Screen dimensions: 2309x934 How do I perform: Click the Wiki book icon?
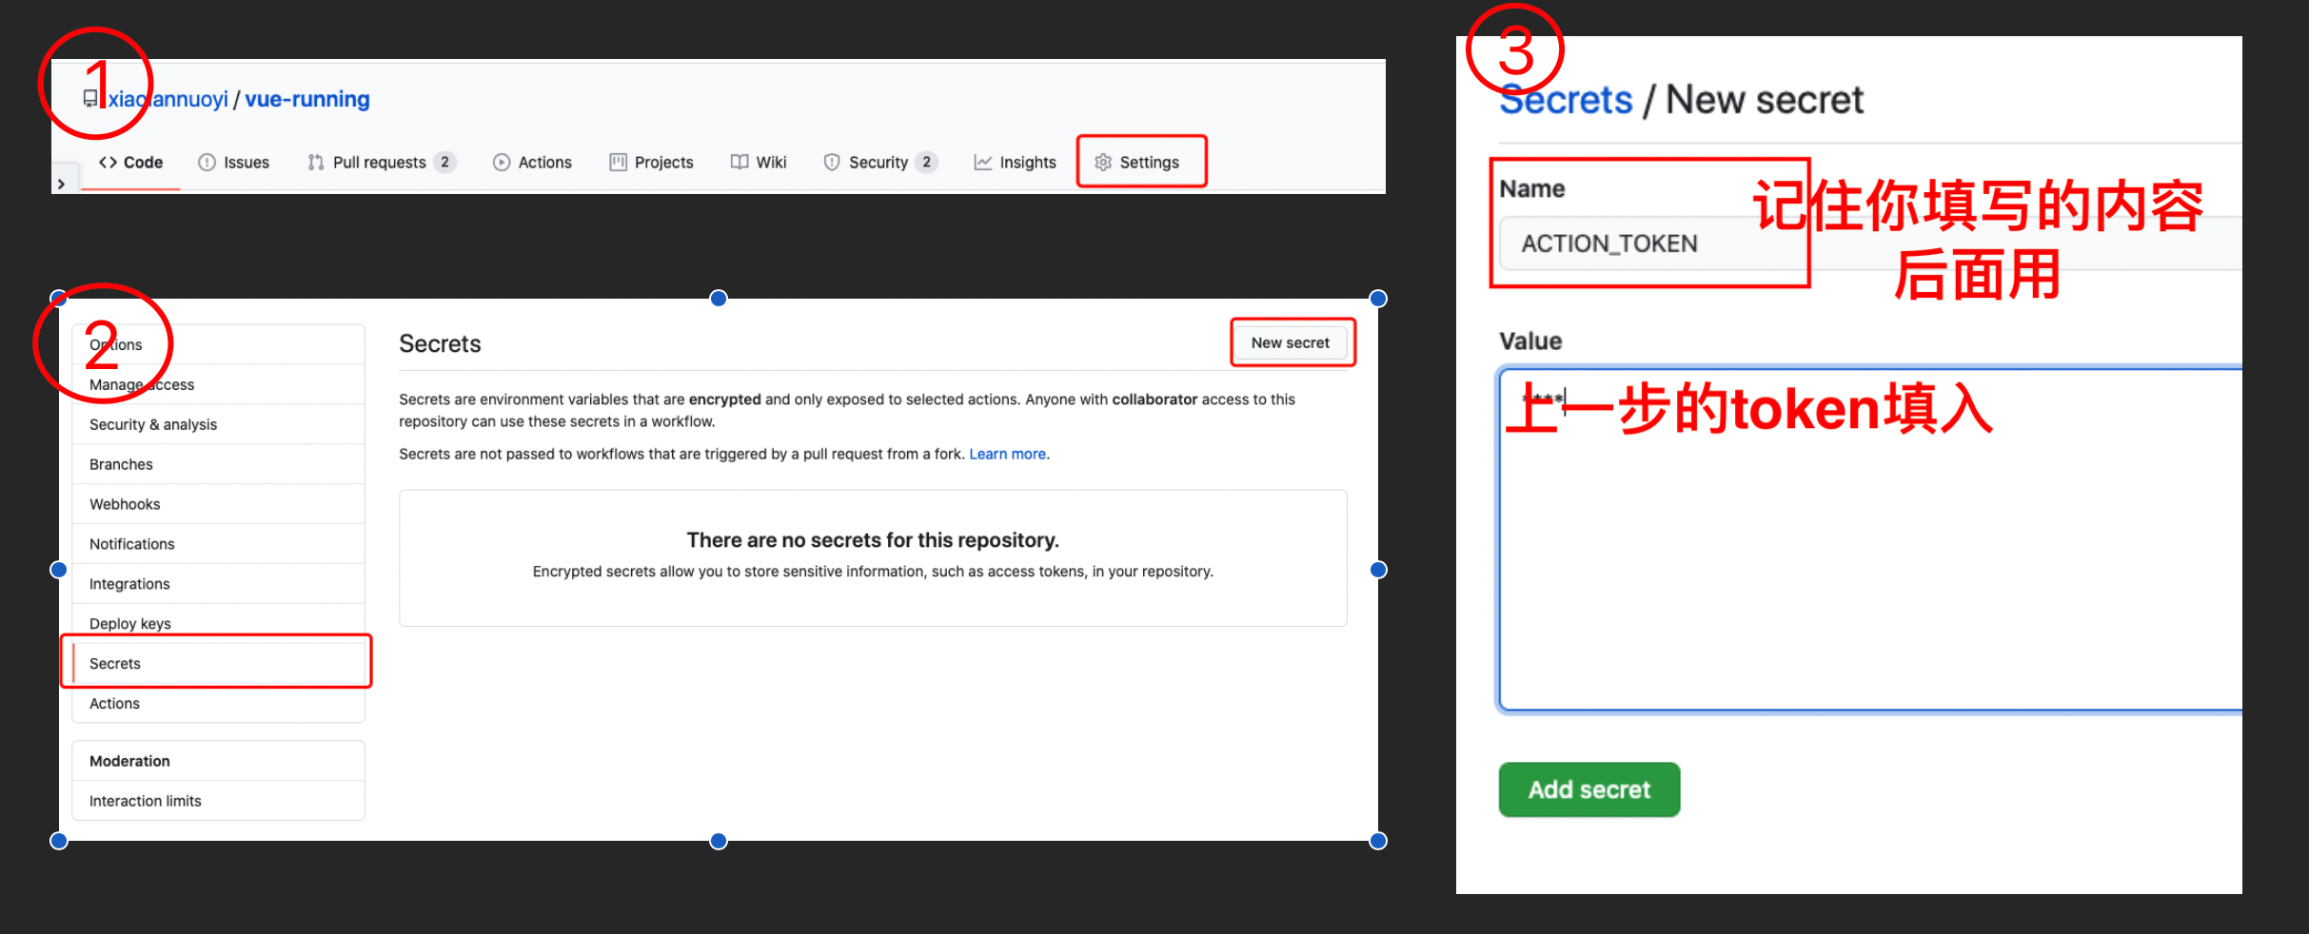coord(740,162)
